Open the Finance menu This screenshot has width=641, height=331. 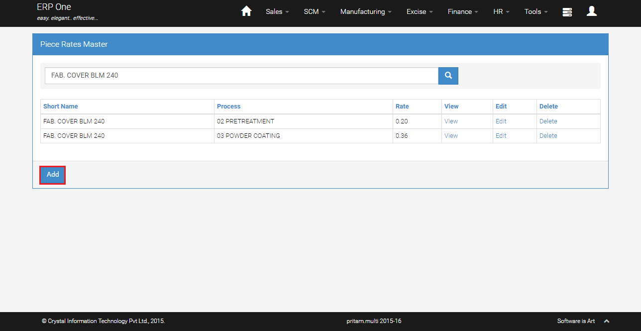pos(463,11)
